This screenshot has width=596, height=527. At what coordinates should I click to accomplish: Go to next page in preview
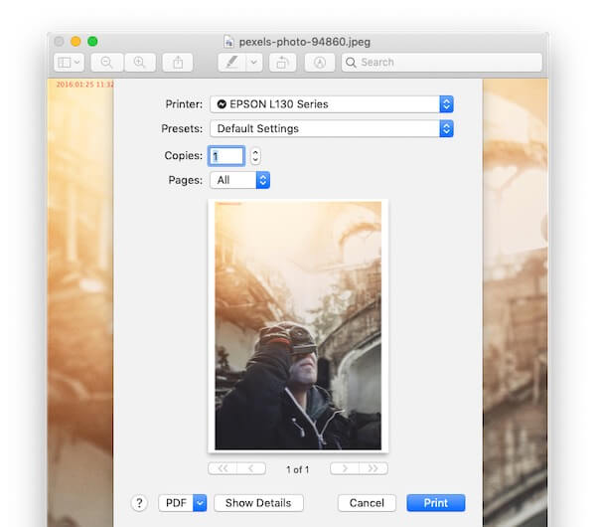[345, 468]
